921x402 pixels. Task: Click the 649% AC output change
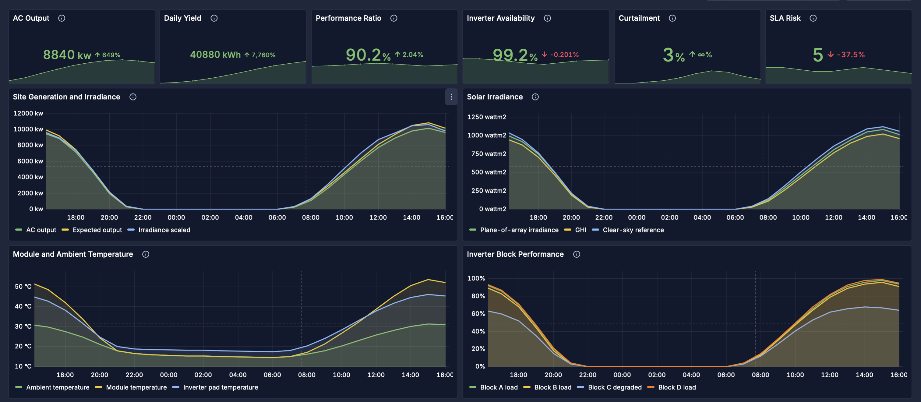[x=107, y=55]
